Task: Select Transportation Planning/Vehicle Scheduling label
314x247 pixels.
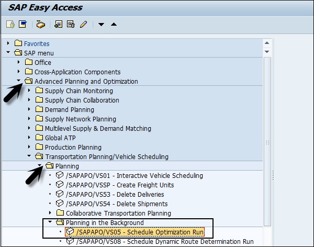Action: pos(107,156)
